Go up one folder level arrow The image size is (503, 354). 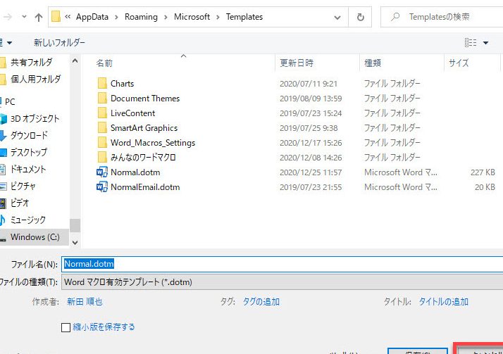tap(39, 17)
